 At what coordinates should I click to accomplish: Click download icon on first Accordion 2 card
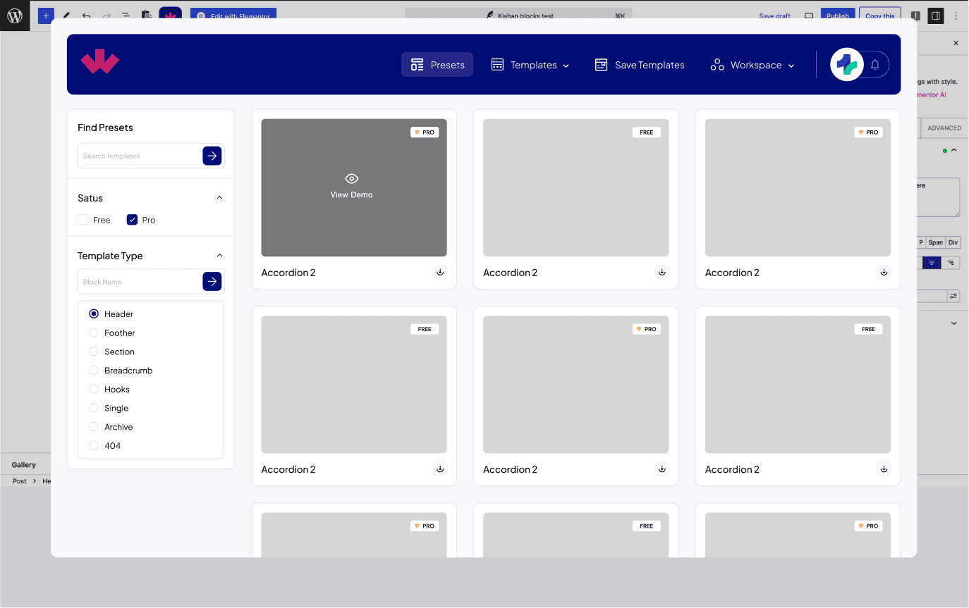click(x=440, y=272)
